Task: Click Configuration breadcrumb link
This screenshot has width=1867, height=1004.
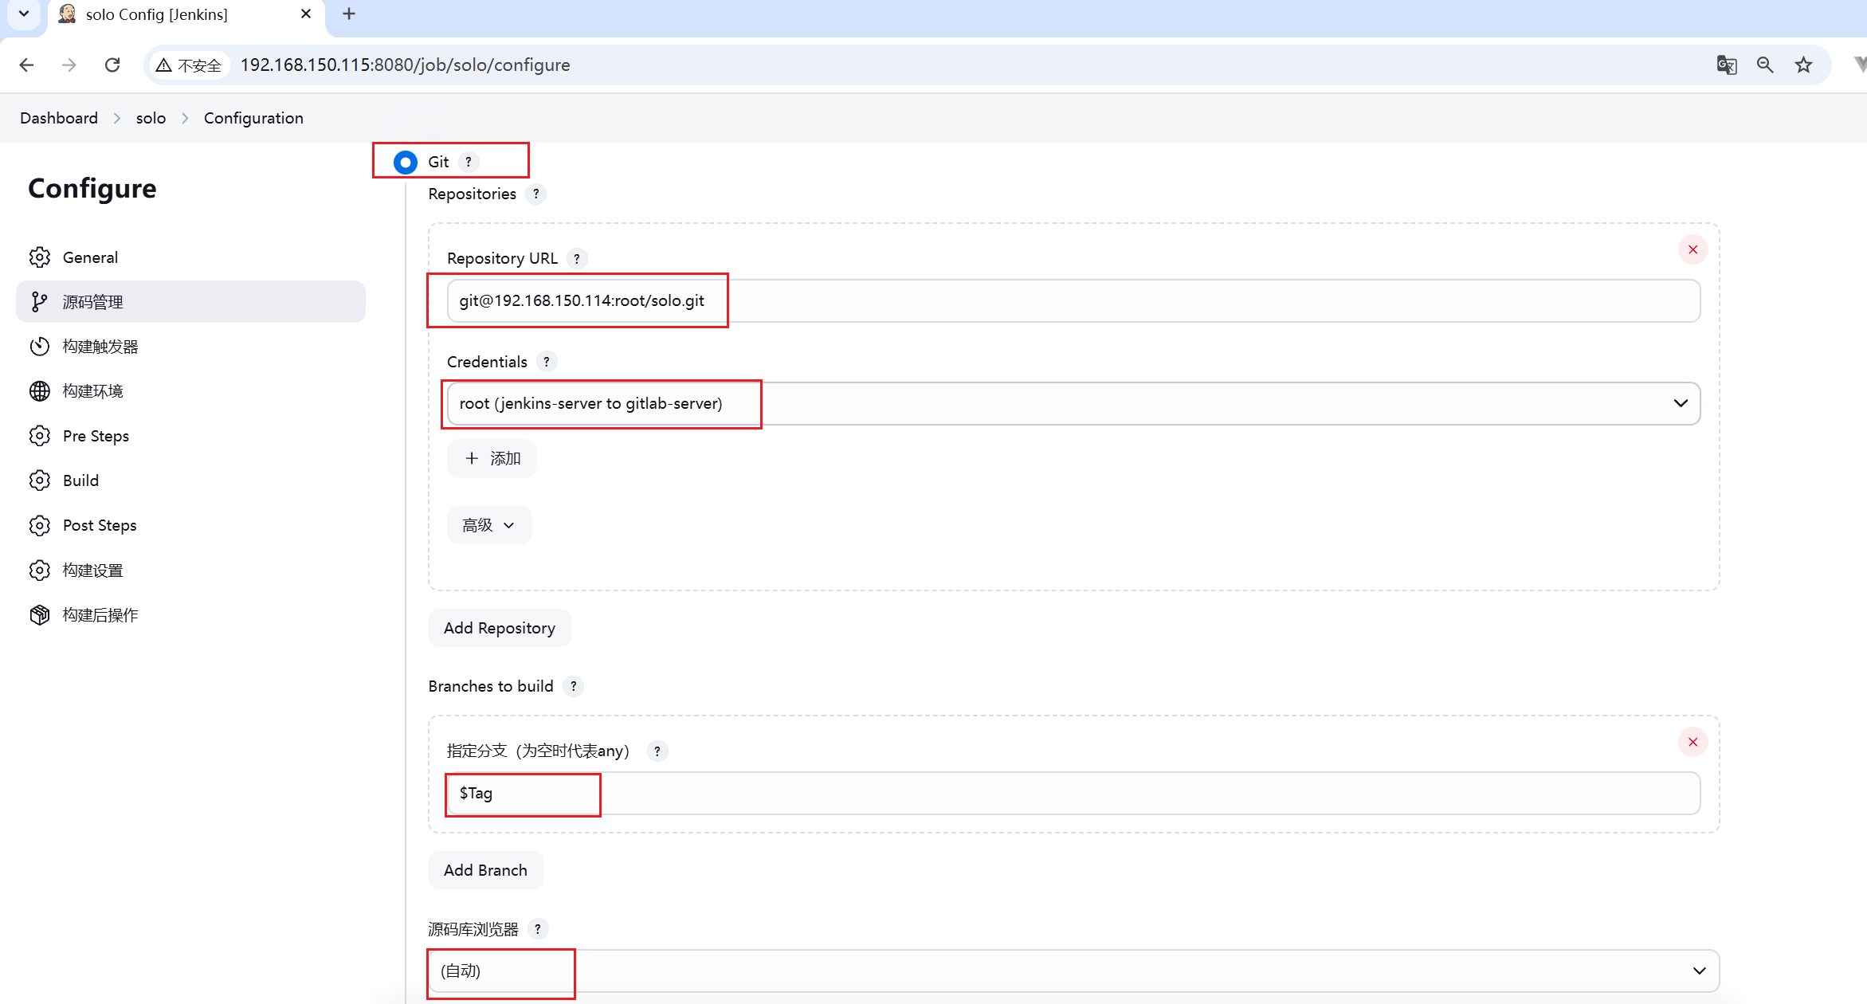Action: [253, 118]
